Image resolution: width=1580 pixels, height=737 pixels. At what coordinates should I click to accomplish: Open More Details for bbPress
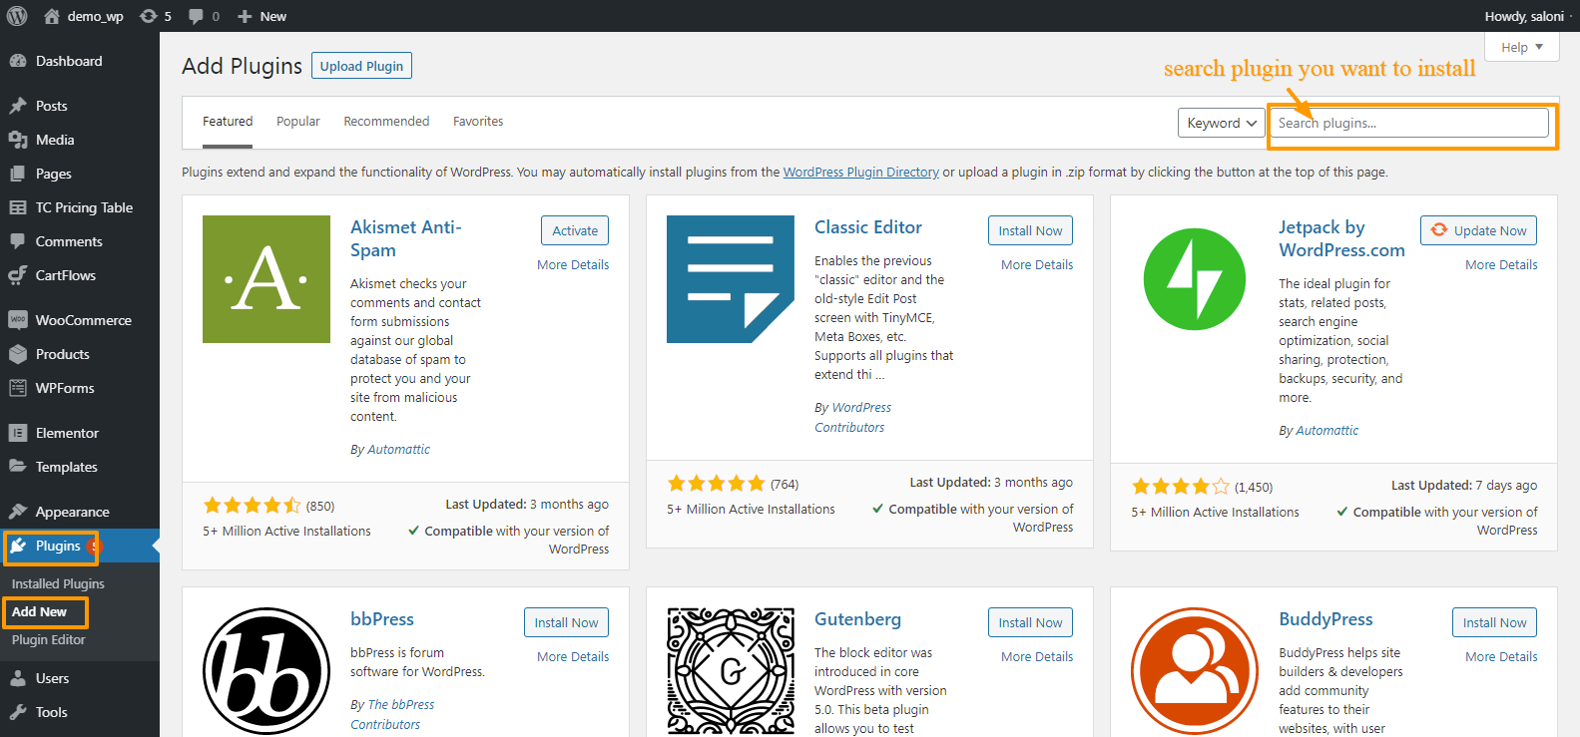coord(573,656)
